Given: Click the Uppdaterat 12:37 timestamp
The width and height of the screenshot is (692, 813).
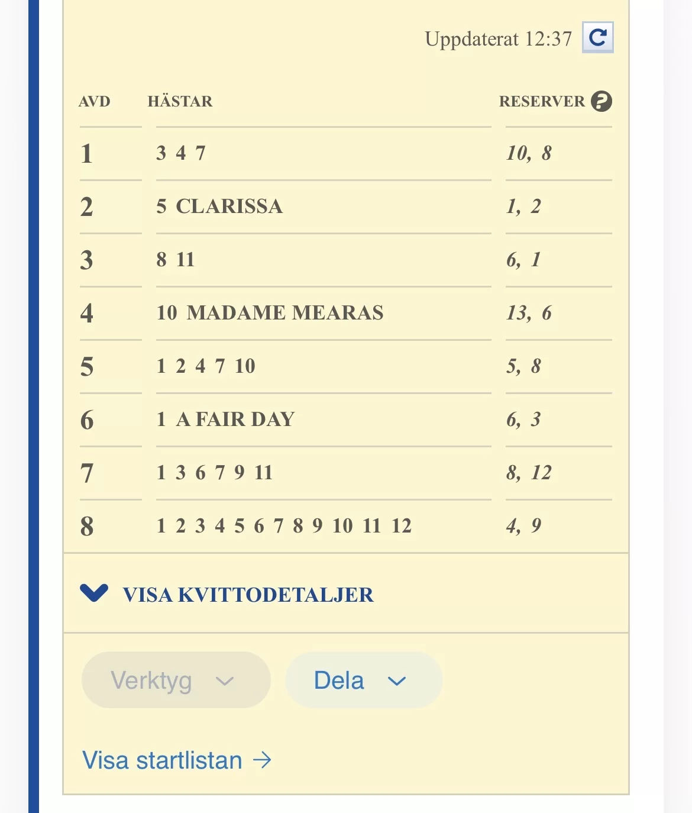Looking at the screenshot, I should 499,39.
